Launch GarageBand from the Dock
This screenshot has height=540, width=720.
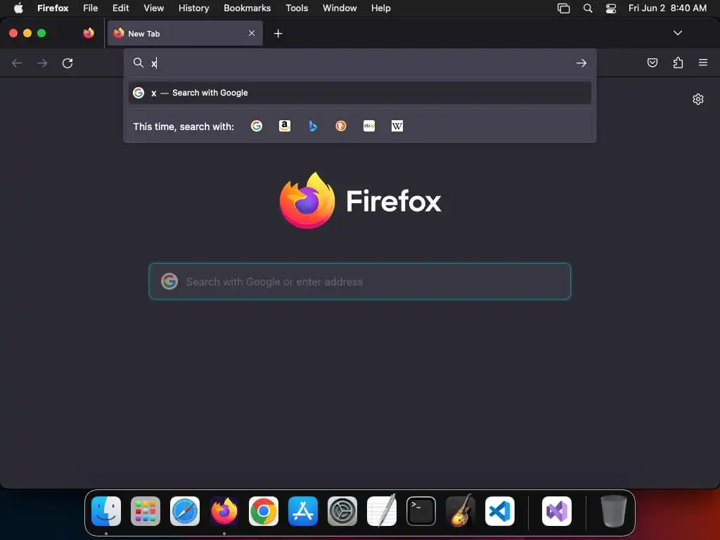[461, 510]
